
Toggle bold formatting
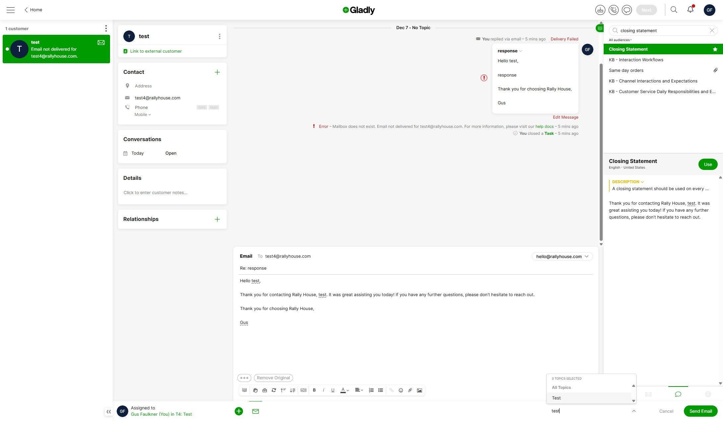coord(314,390)
